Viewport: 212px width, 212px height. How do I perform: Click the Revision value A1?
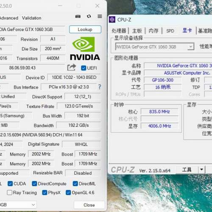(x=53, y=39)
